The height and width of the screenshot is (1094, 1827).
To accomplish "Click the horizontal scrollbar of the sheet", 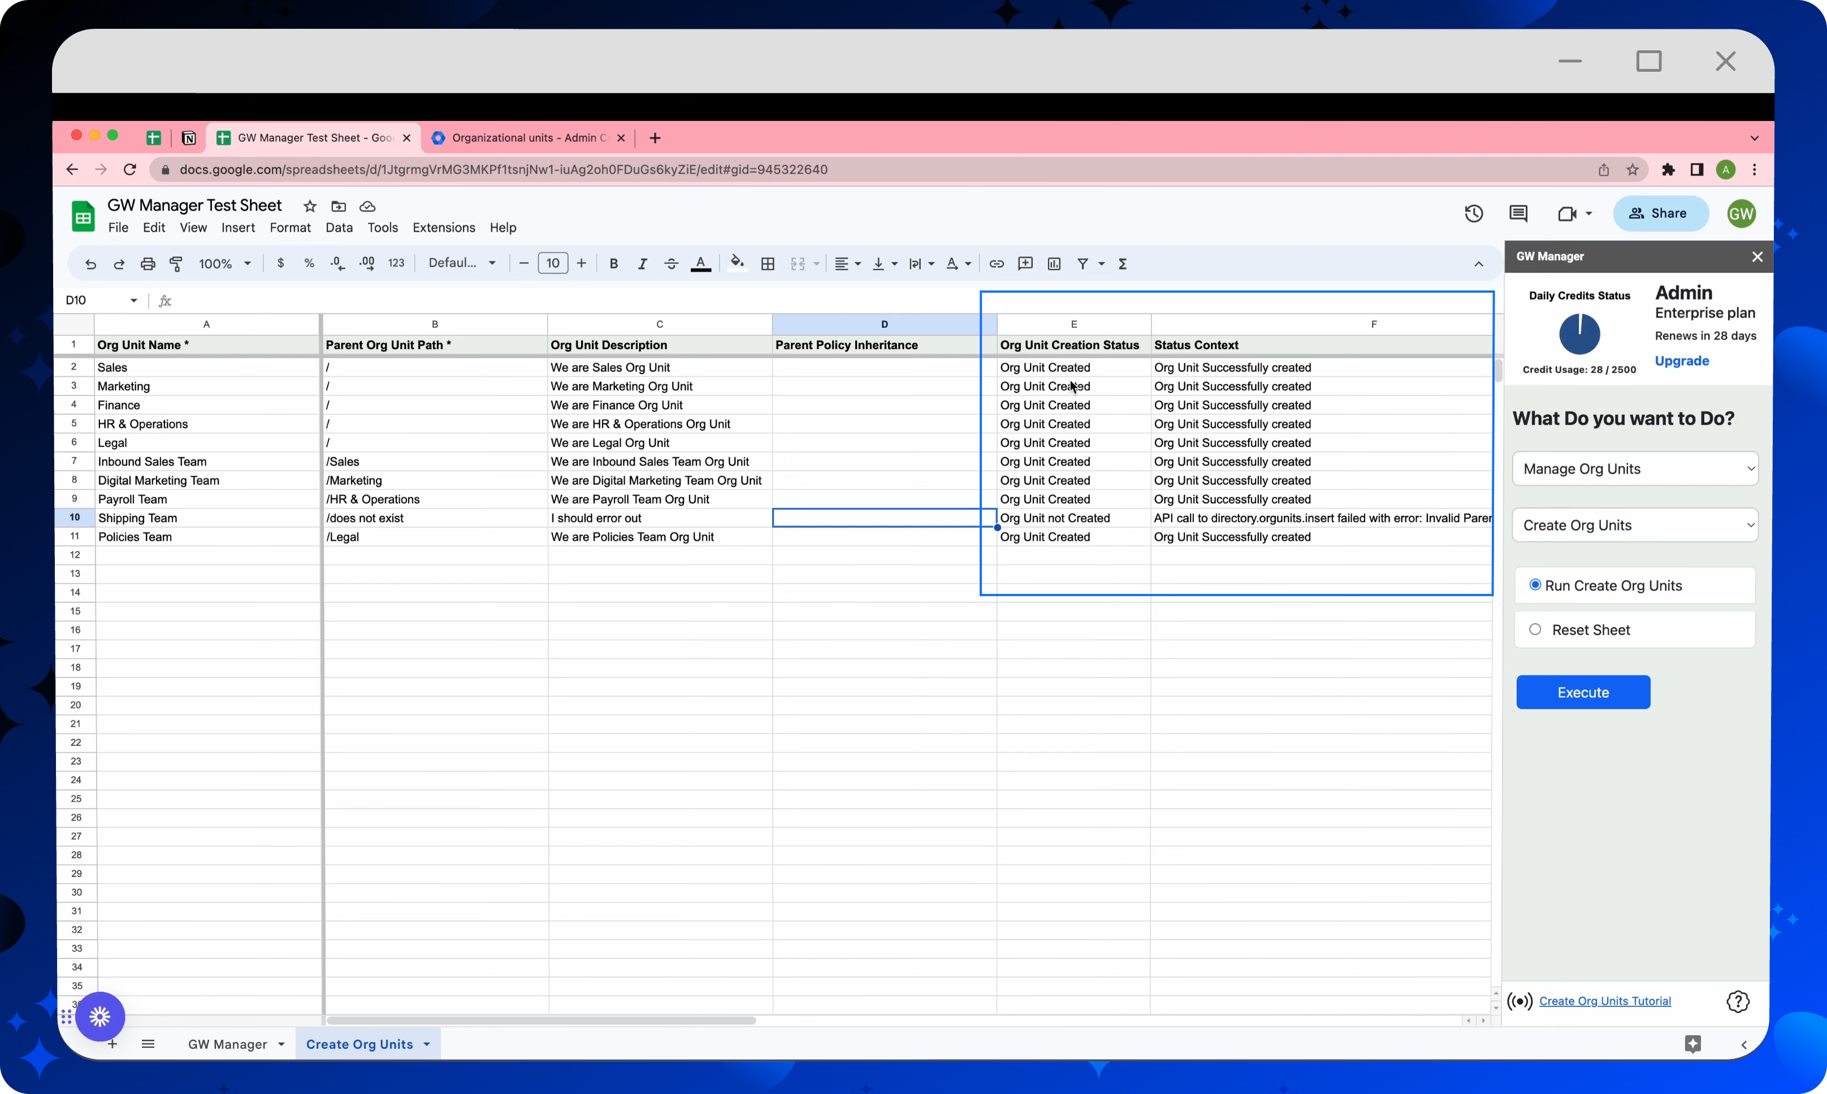I will point(540,1021).
